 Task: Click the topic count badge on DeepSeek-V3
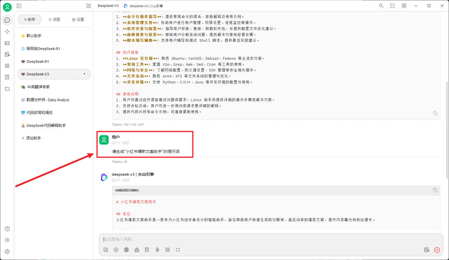point(84,74)
